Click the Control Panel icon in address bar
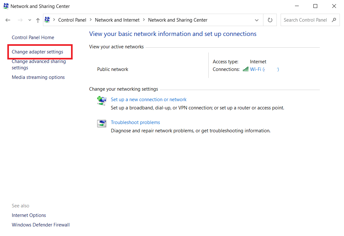Viewport: 344px width, 236px height. pos(47,20)
